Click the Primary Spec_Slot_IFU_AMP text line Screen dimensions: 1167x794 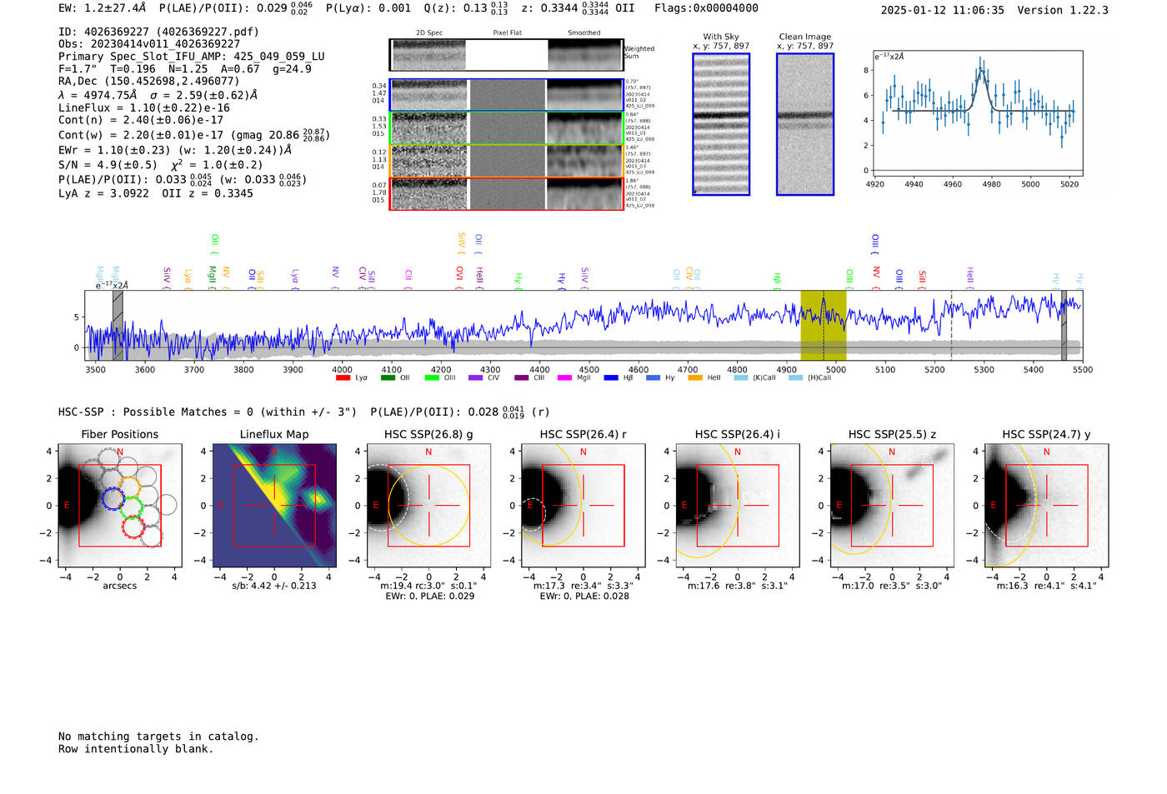coord(192,57)
